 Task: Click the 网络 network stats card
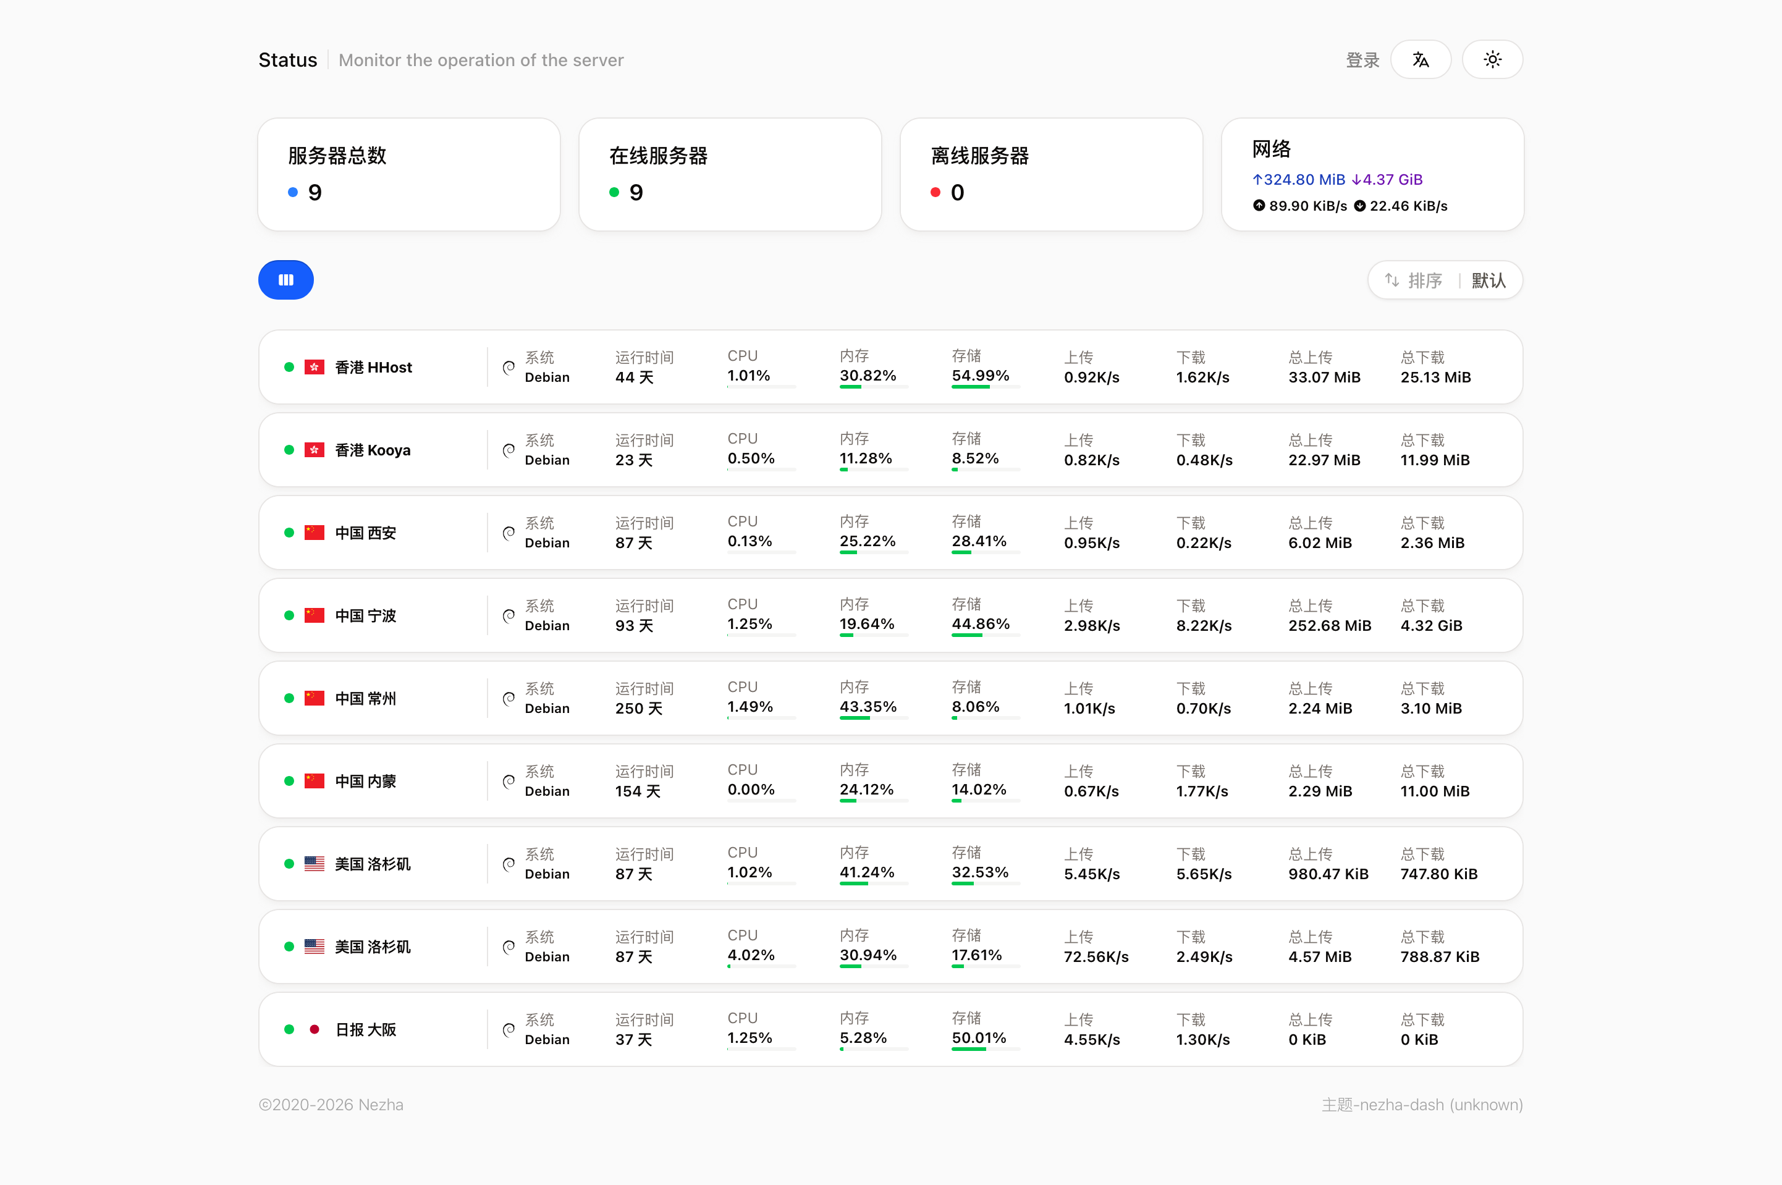1372,175
